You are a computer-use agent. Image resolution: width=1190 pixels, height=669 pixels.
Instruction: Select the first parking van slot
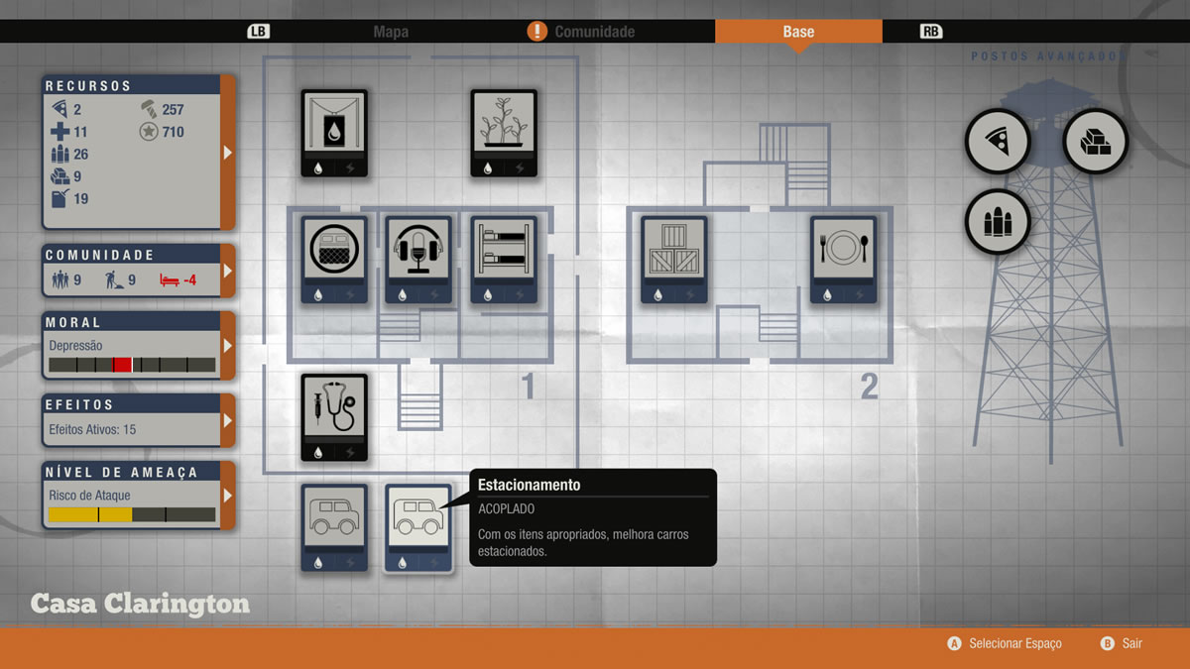[x=334, y=528]
